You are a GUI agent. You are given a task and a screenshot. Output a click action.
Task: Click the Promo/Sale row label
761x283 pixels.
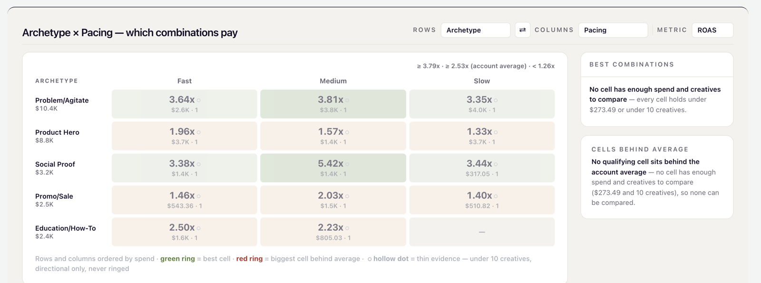point(54,196)
